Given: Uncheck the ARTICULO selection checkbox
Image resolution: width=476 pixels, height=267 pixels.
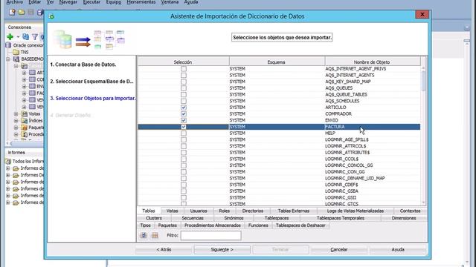Looking at the screenshot, I should (x=184, y=108).
